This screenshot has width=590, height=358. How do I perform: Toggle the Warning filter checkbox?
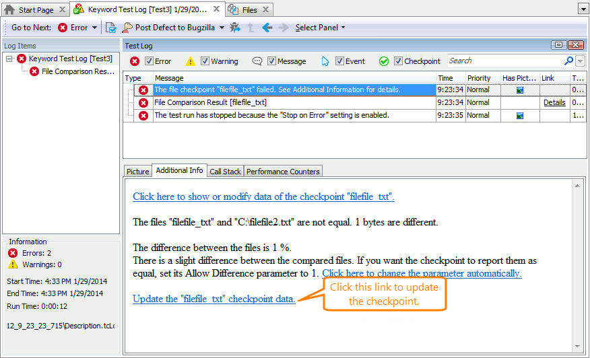[205, 61]
